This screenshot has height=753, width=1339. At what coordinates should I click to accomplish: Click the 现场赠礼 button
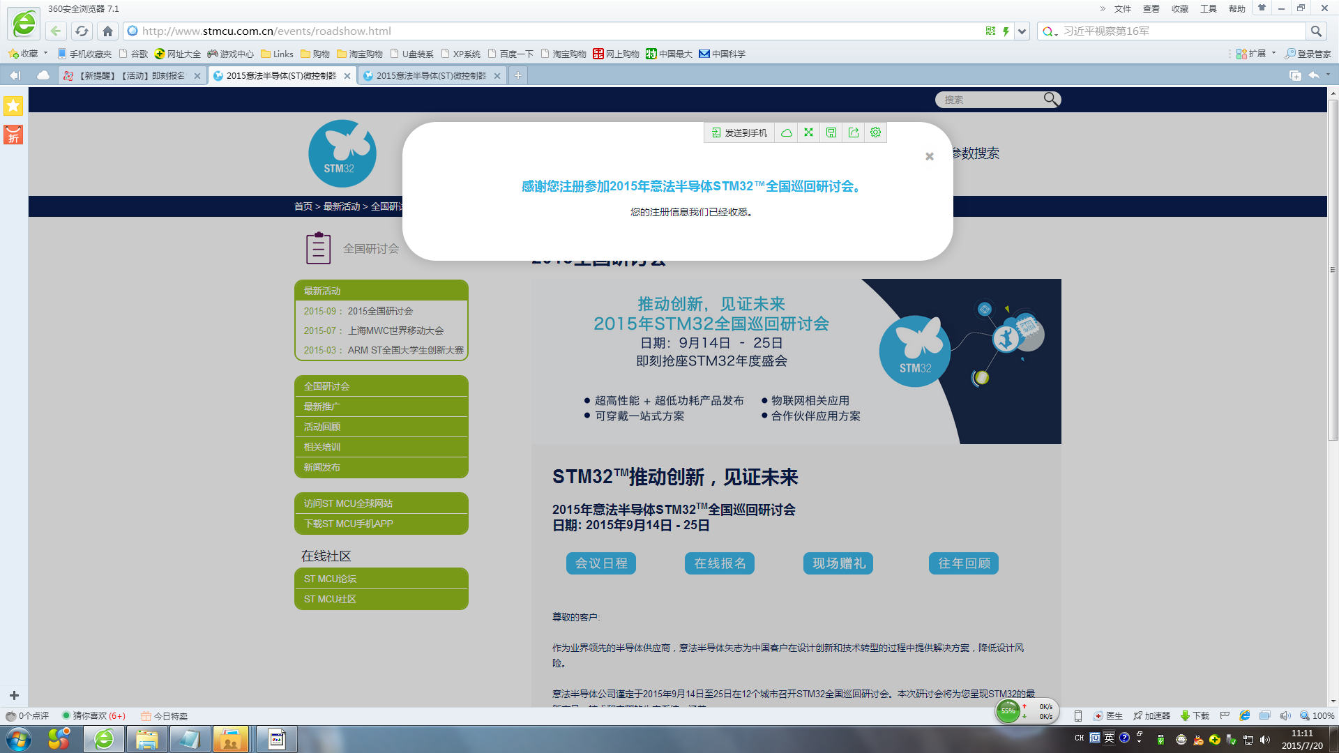click(x=838, y=563)
